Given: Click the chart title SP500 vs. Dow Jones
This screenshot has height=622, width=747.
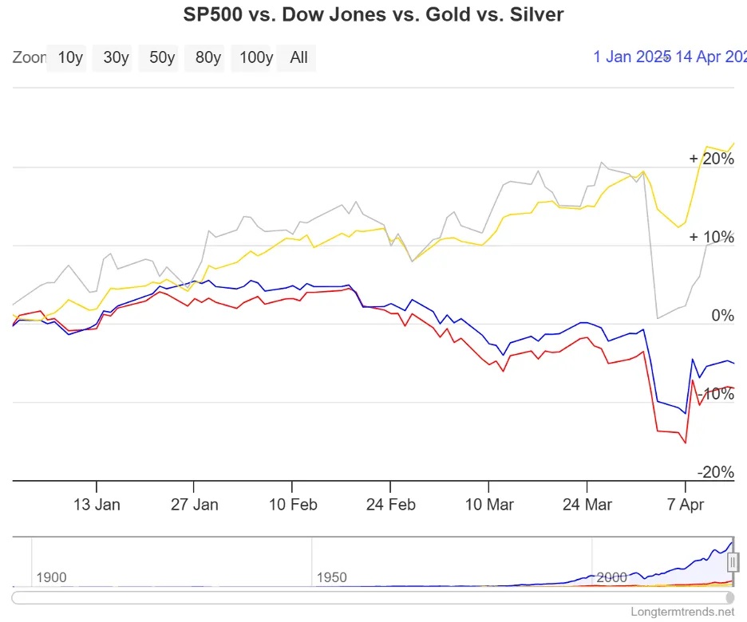Looking at the screenshot, I should tap(374, 15).
